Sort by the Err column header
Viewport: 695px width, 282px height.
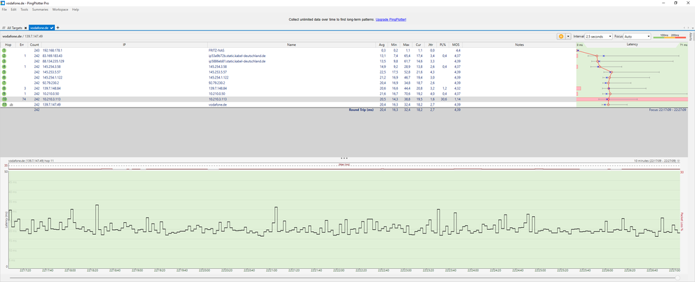click(22, 44)
